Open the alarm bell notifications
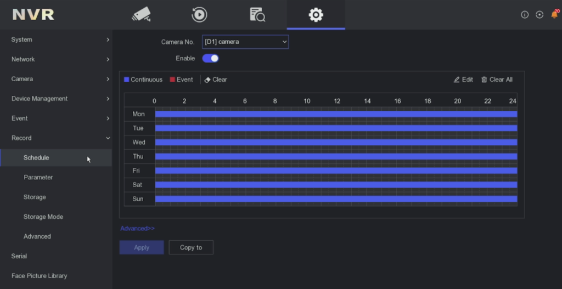Viewport: 562px width, 289px height. point(554,15)
